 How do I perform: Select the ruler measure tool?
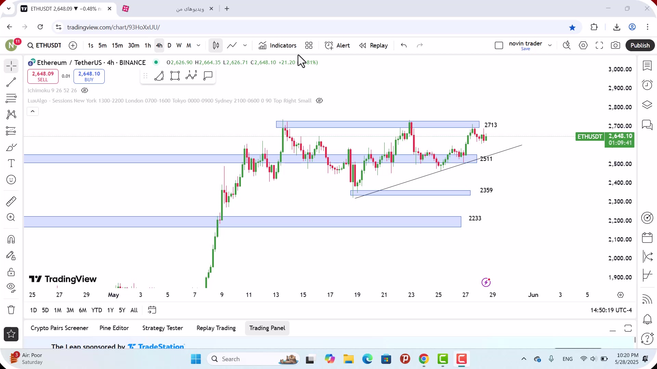pyautogui.click(x=11, y=201)
